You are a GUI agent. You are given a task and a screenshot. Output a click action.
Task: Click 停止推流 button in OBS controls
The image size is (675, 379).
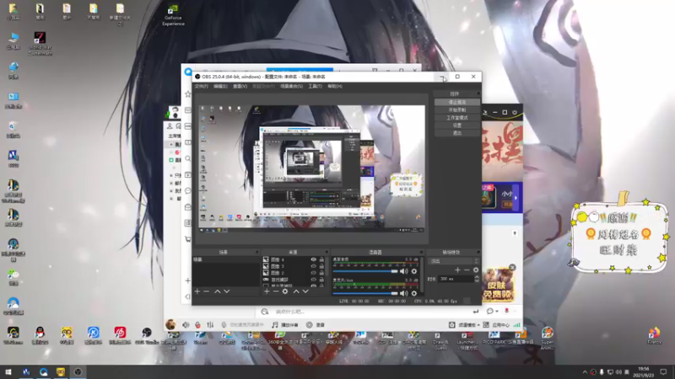coord(457,102)
